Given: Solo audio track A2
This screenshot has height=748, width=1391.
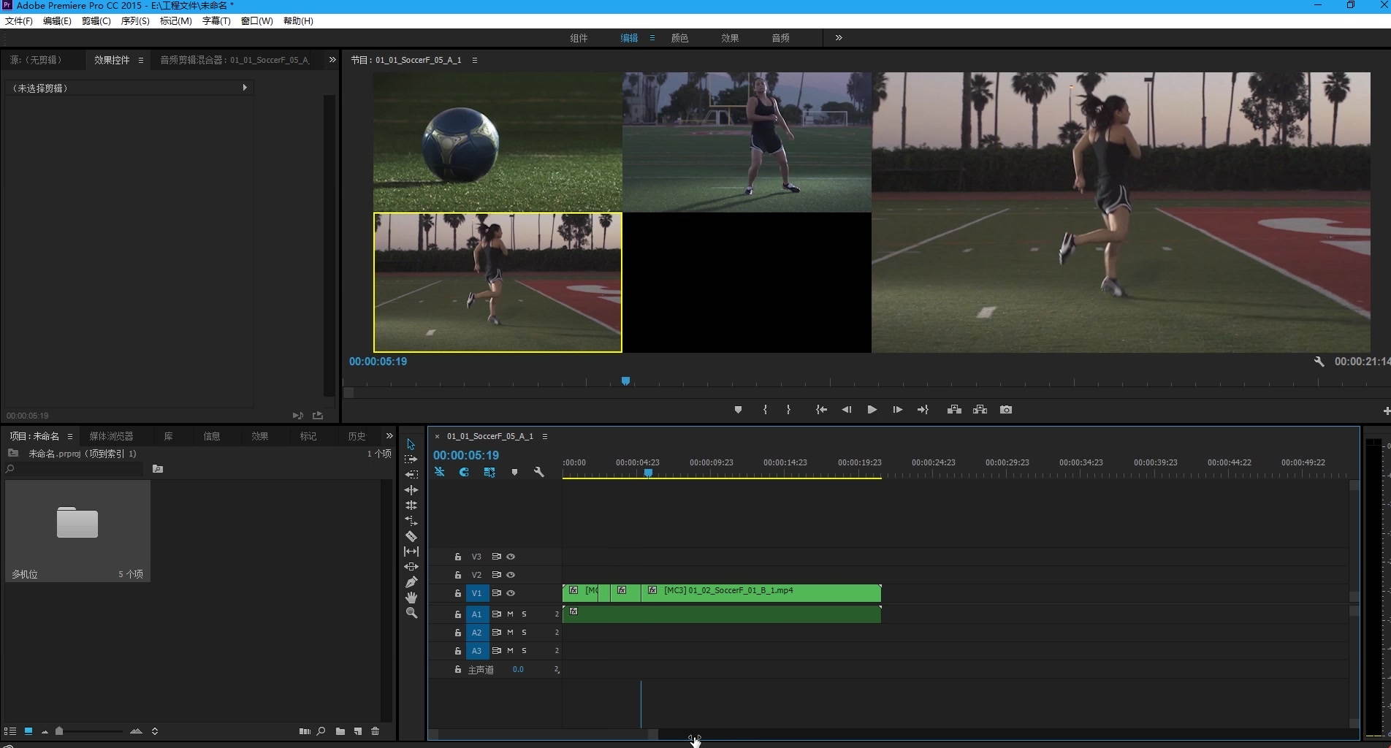Looking at the screenshot, I should click(524, 633).
